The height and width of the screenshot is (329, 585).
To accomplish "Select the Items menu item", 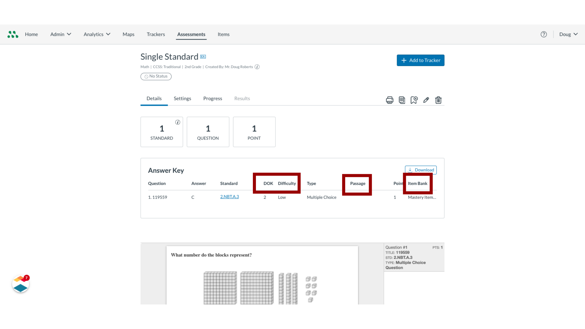I will pos(223,34).
